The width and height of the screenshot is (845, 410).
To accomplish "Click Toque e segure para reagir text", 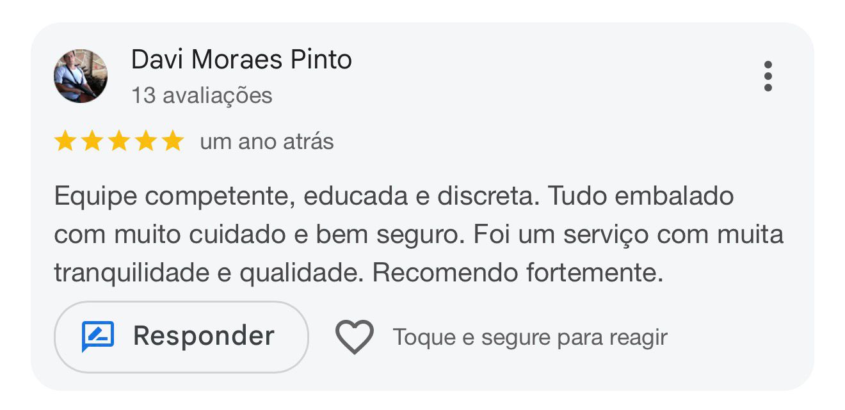I will (529, 336).
